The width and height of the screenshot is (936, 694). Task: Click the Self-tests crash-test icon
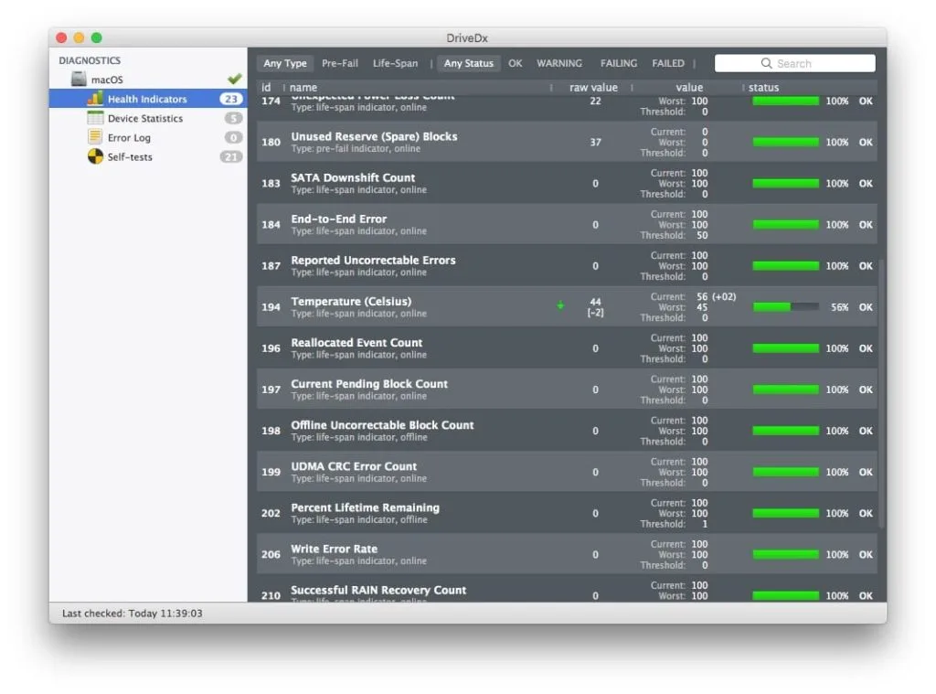pyautogui.click(x=95, y=156)
